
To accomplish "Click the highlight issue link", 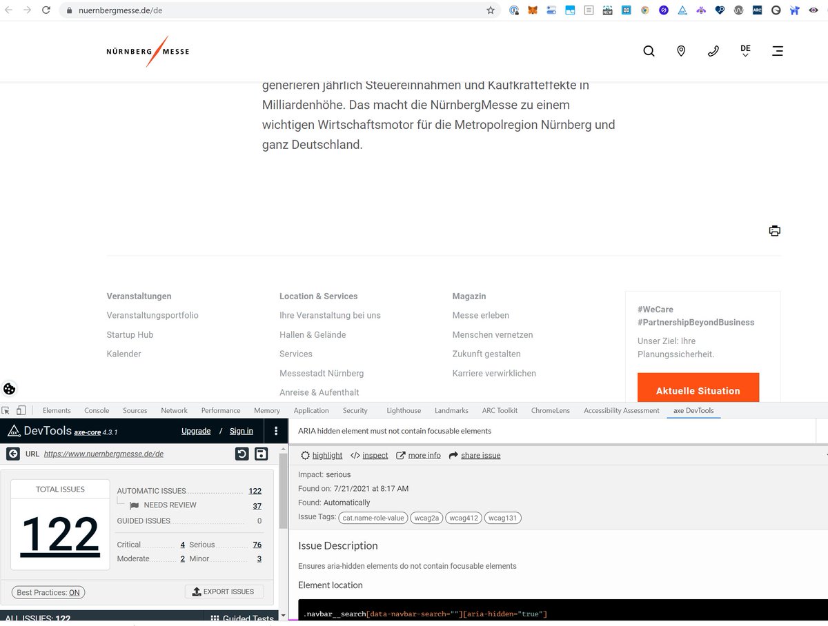I will [322, 456].
